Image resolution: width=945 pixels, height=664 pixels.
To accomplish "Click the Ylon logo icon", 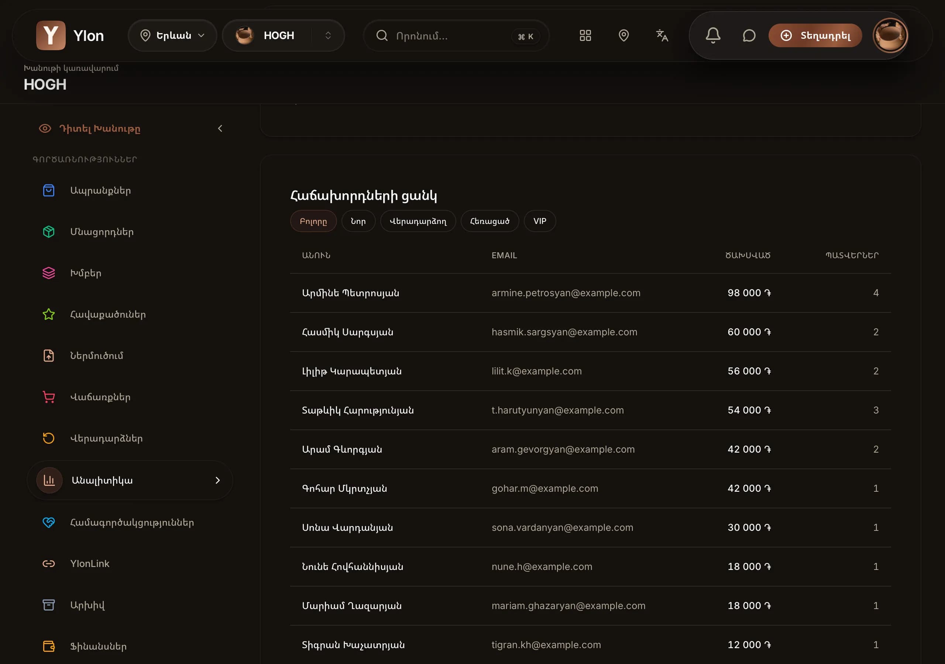I will pyautogui.click(x=51, y=35).
